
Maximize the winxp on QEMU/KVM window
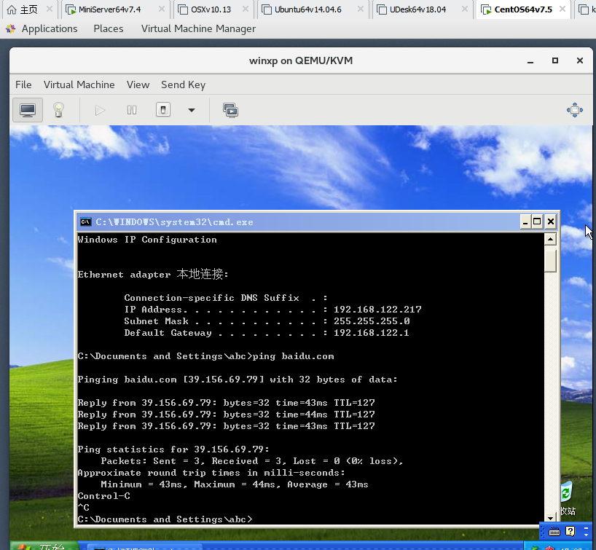[555, 60]
